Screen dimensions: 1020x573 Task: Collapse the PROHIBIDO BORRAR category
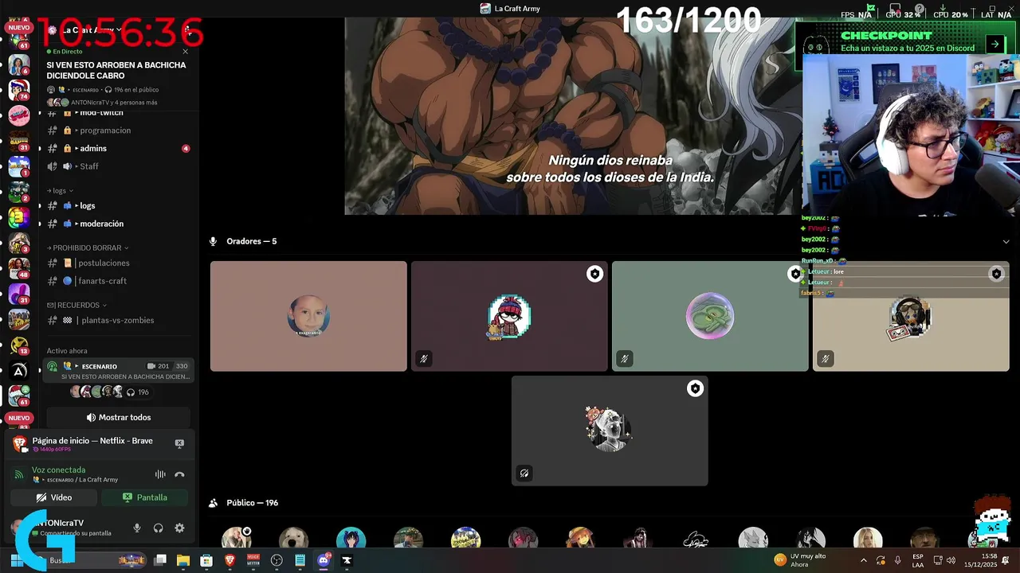(88, 248)
